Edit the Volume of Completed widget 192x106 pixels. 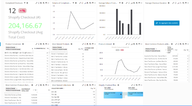(80, 3)
